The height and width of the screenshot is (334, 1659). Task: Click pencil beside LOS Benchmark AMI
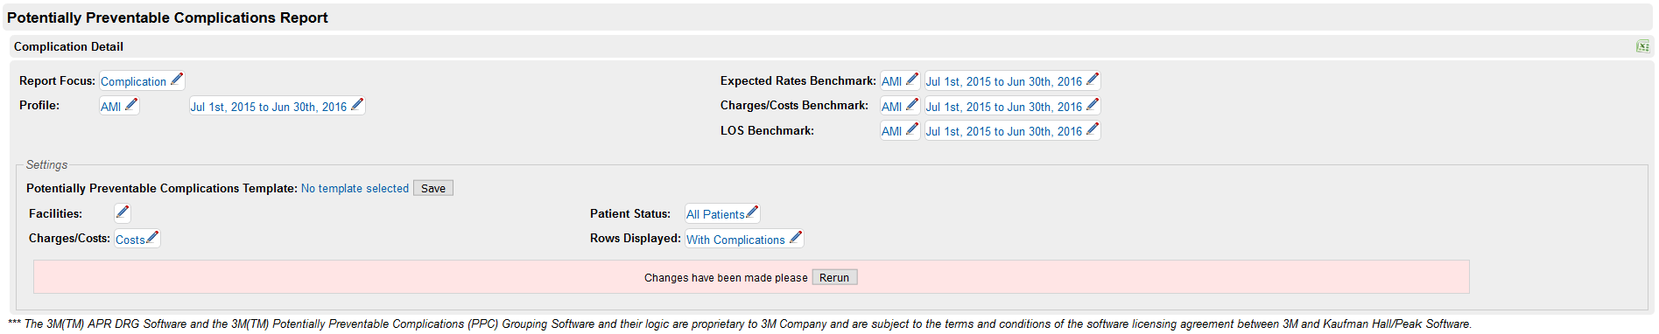click(912, 129)
